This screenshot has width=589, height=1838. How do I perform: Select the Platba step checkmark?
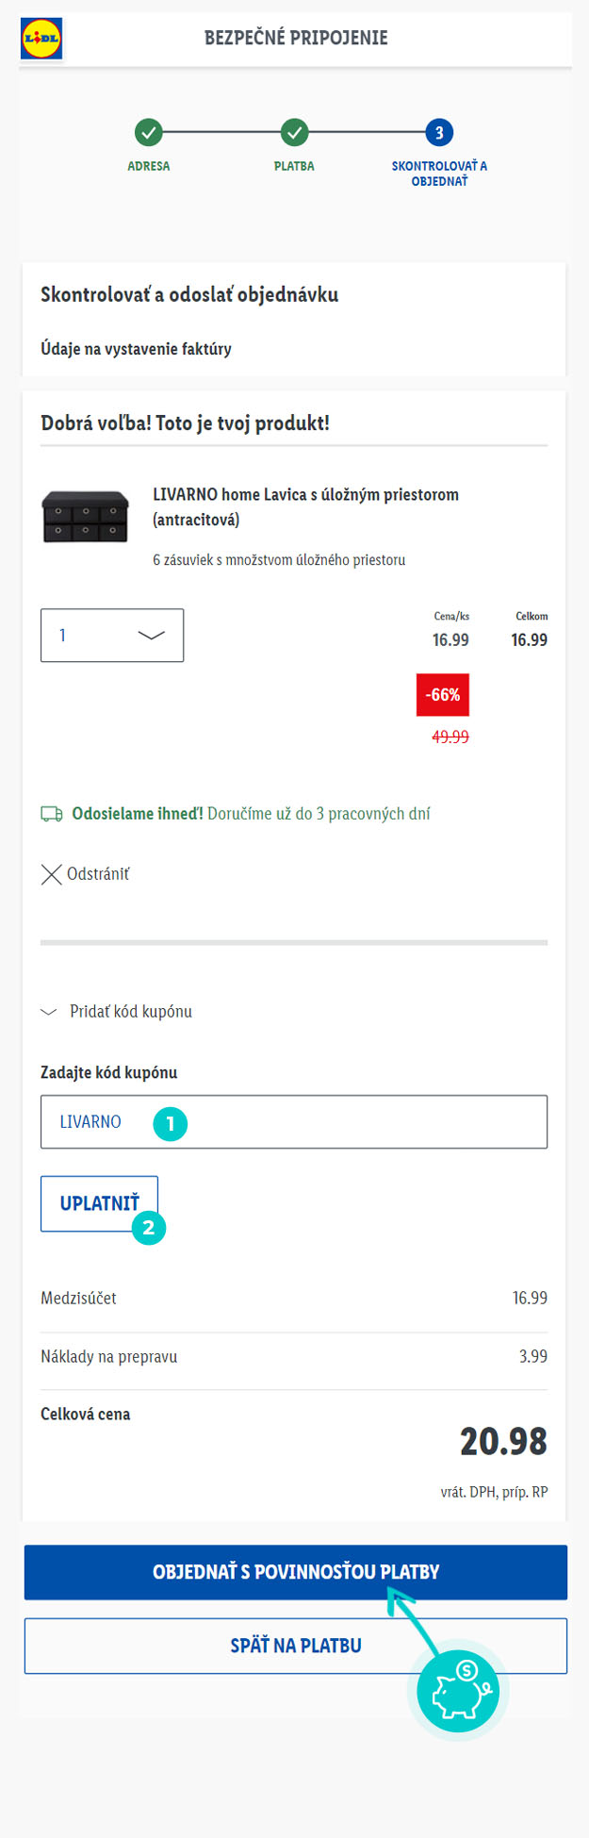(294, 133)
